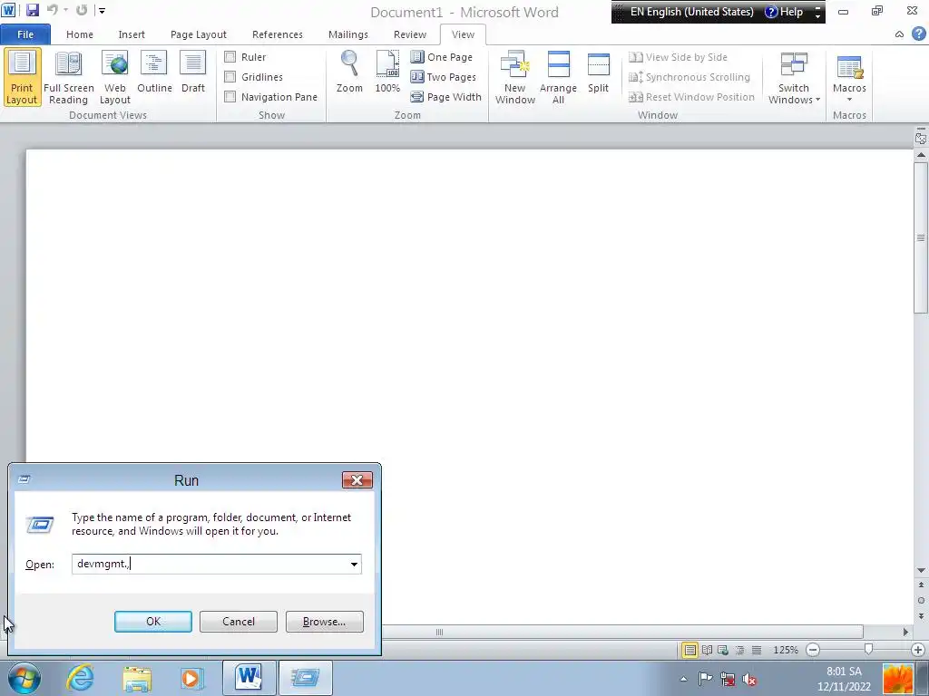
Task: Switch to the Page Layout tab
Action: [x=199, y=34]
